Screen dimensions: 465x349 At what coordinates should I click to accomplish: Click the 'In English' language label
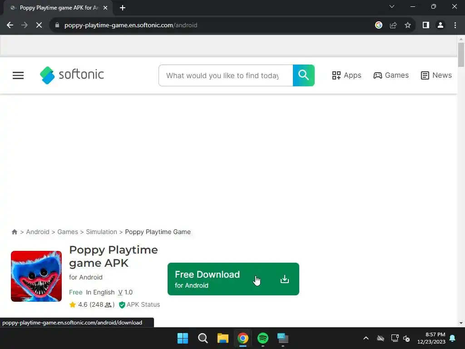pos(100,292)
